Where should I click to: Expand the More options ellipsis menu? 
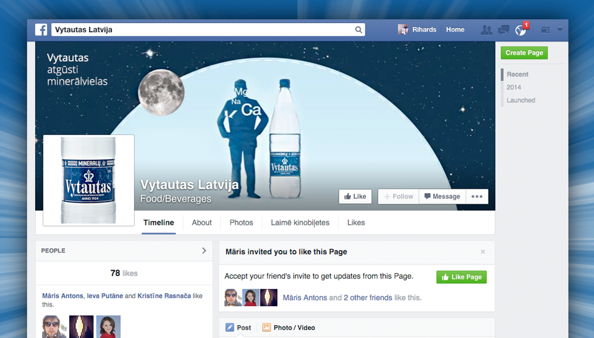tap(477, 196)
